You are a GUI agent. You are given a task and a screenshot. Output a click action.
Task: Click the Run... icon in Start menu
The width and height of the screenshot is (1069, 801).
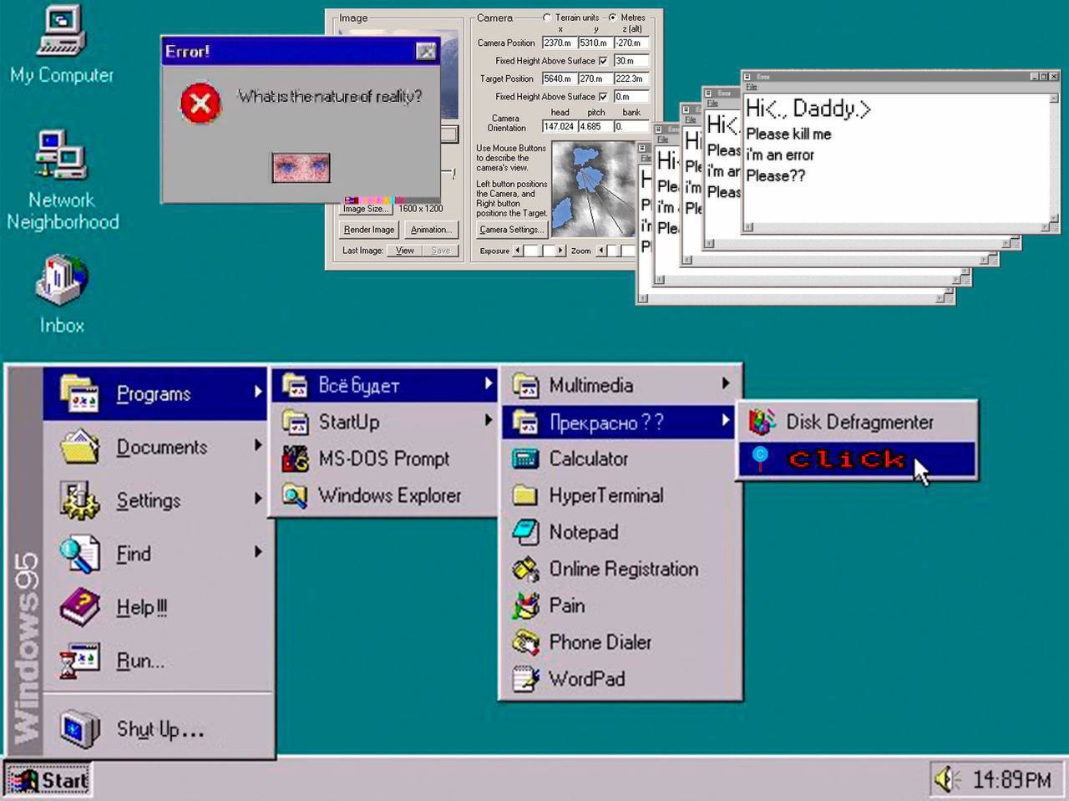(x=79, y=661)
